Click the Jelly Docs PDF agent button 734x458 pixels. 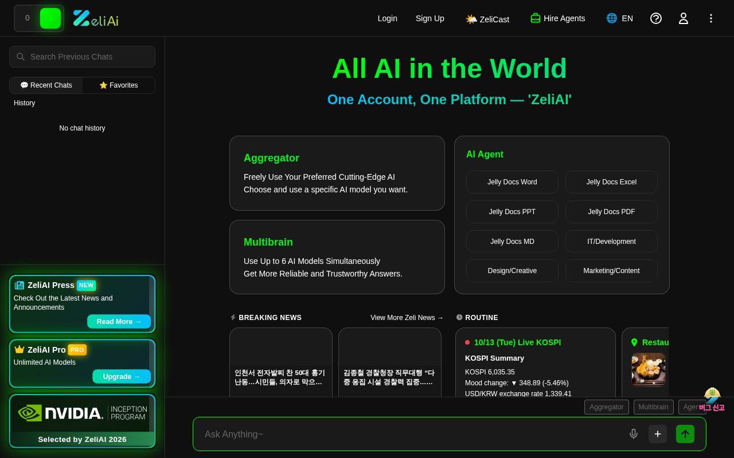[x=611, y=212]
